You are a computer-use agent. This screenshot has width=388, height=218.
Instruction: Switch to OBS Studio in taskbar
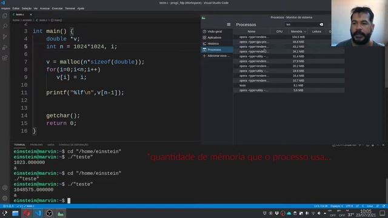[x=49, y=213]
